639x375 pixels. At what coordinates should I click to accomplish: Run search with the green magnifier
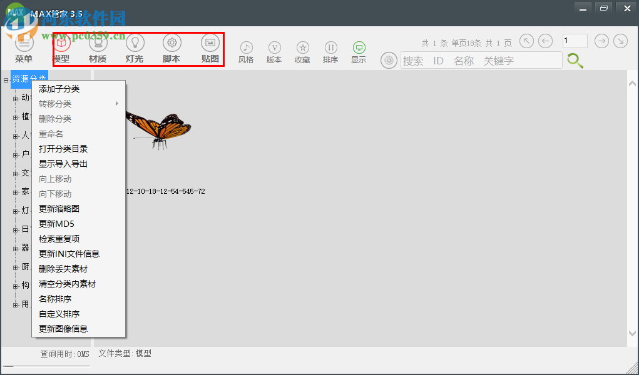click(575, 61)
